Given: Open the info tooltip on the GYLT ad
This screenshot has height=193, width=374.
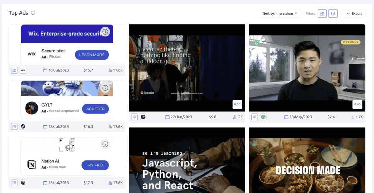Looking at the screenshot, I should coord(105,88).
